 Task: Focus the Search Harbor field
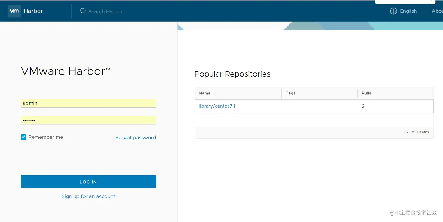coord(107,11)
